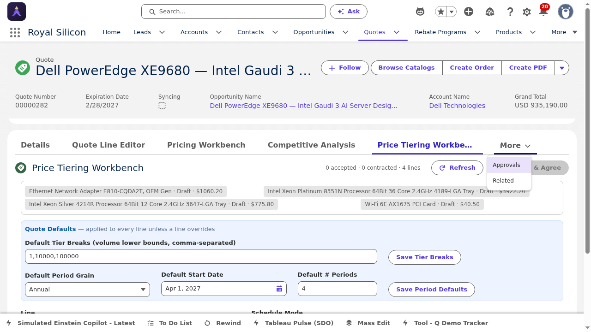The image size is (591, 332).
Task: Click Save Tier Breaks button
Action: pos(425,257)
